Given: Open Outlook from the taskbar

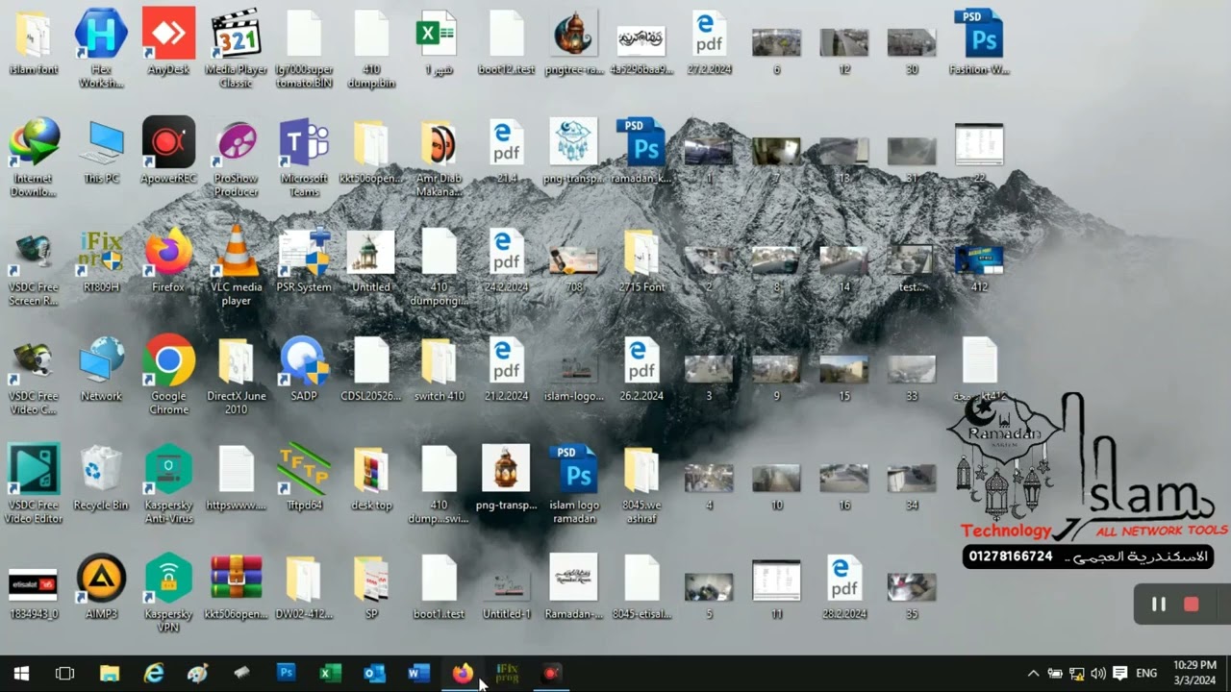Looking at the screenshot, I should 374,674.
